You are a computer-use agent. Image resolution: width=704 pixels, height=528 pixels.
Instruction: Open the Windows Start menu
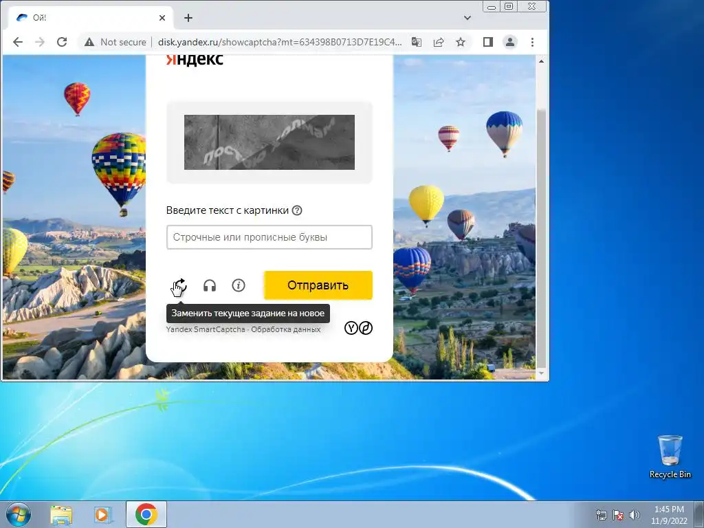19,514
